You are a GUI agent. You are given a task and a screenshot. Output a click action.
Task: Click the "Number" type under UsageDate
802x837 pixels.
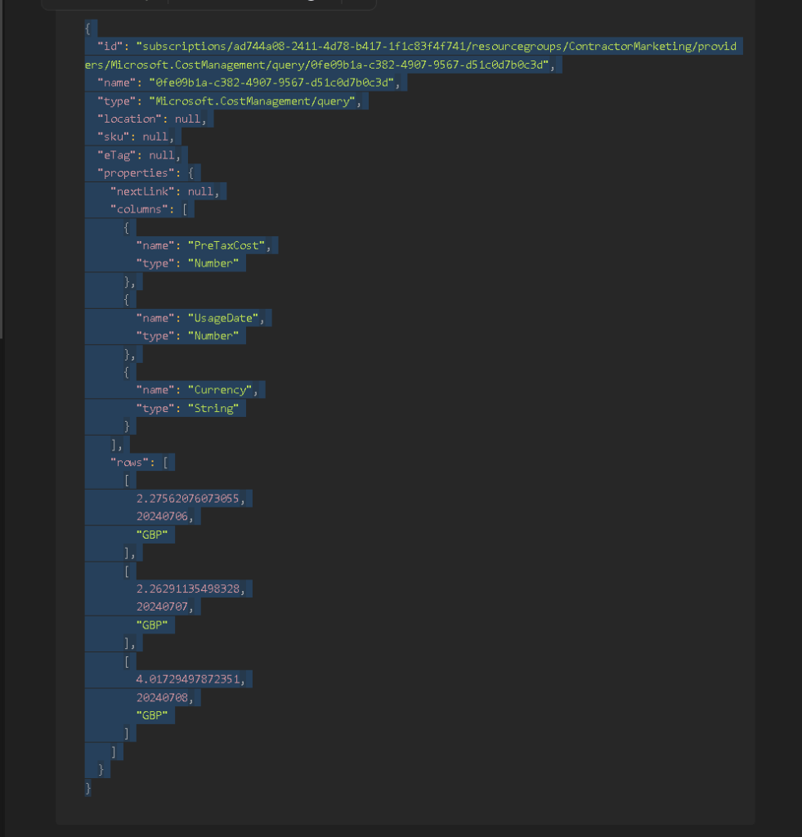[x=213, y=336]
